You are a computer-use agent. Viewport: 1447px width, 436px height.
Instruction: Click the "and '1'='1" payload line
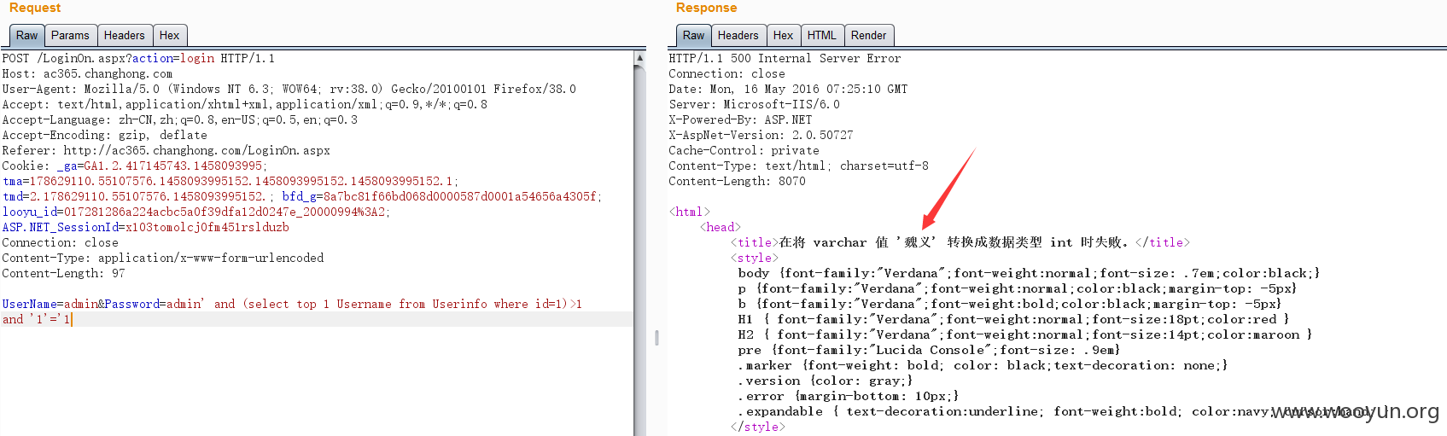click(36, 319)
